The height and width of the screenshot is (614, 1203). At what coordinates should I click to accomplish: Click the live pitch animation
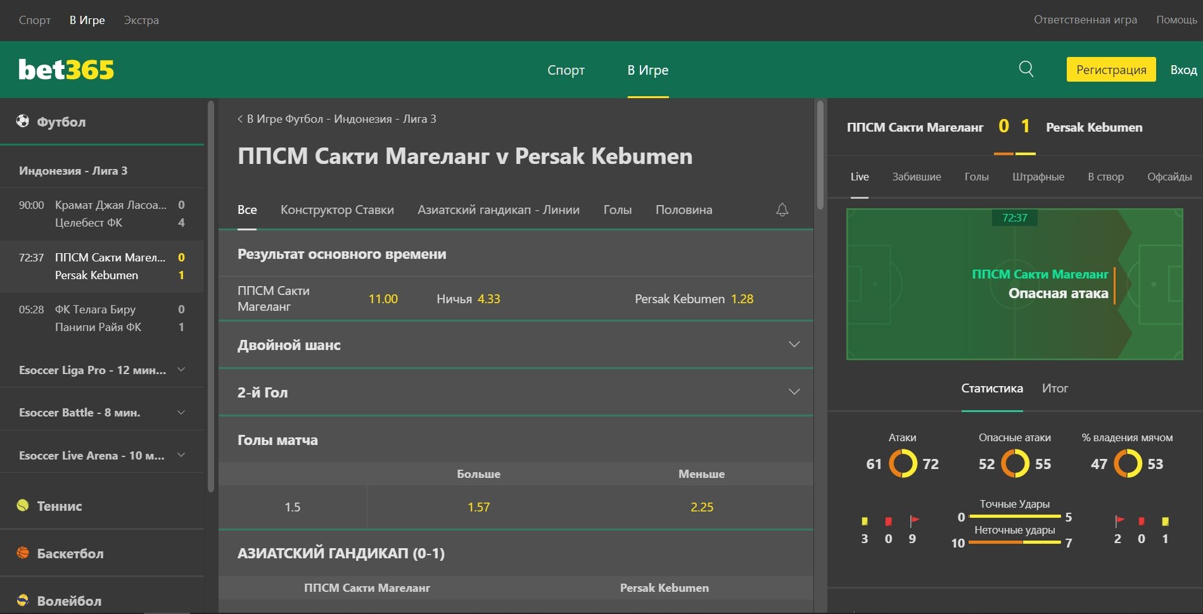click(x=1015, y=284)
